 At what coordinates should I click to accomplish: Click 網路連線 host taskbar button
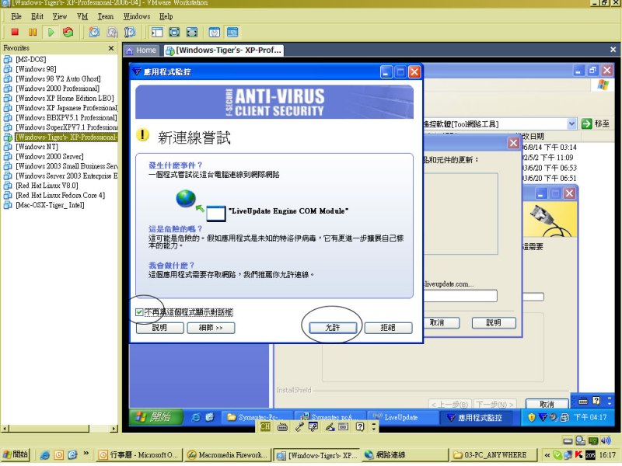point(404,455)
